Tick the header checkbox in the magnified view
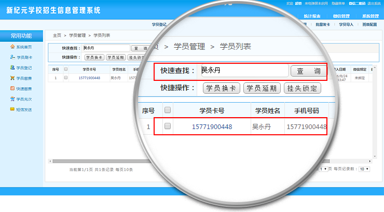Image resolution: width=384 pixels, height=212 pixels. [168, 110]
